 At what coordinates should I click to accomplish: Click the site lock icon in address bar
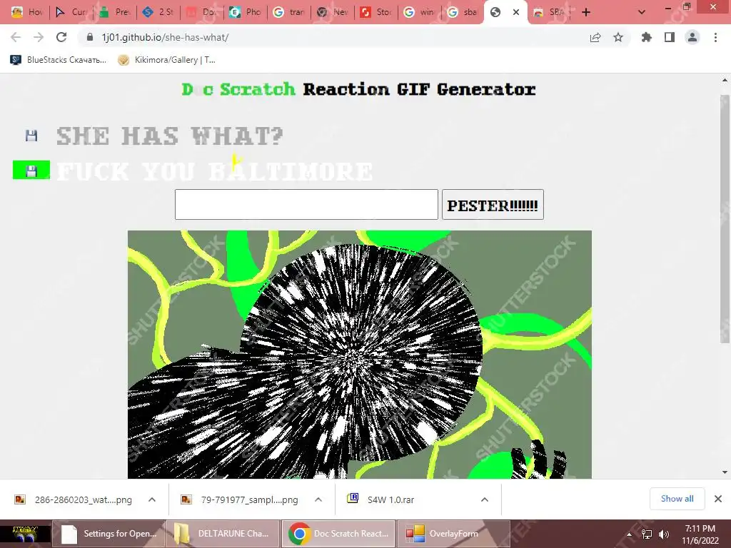click(x=90, y=37)
